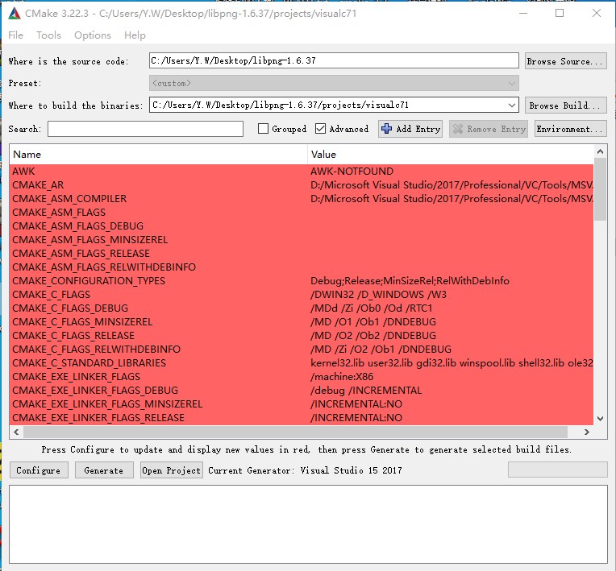Open the Preset custom dropdown
Screen dimensions: 616x571
(511, 83)
